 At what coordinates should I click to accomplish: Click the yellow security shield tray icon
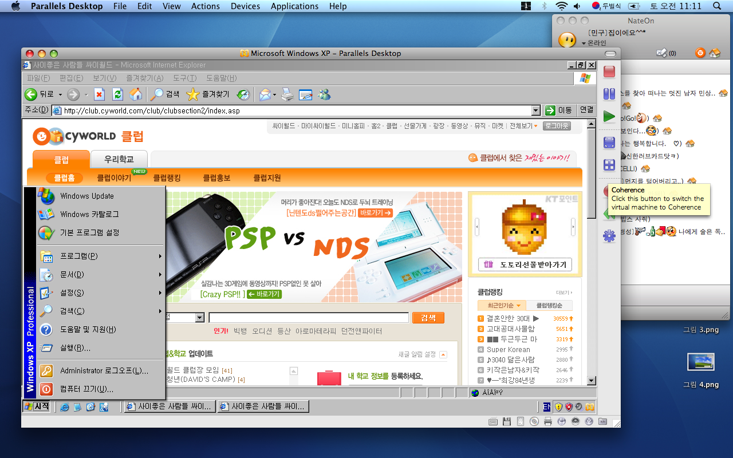558,407
